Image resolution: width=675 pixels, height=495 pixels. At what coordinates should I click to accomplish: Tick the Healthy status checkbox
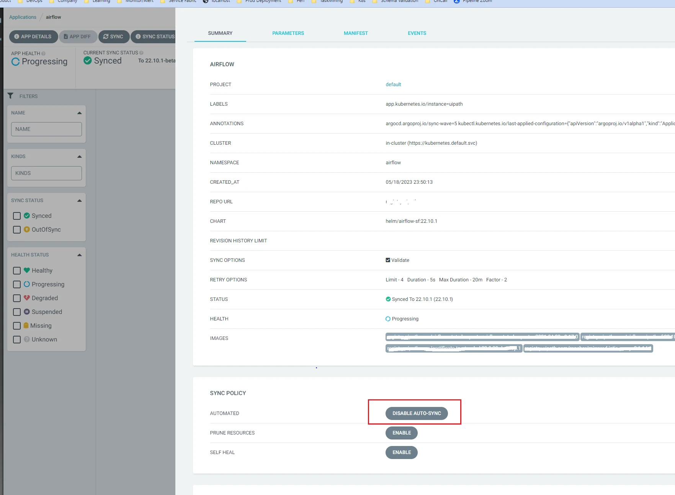(17, 271)
